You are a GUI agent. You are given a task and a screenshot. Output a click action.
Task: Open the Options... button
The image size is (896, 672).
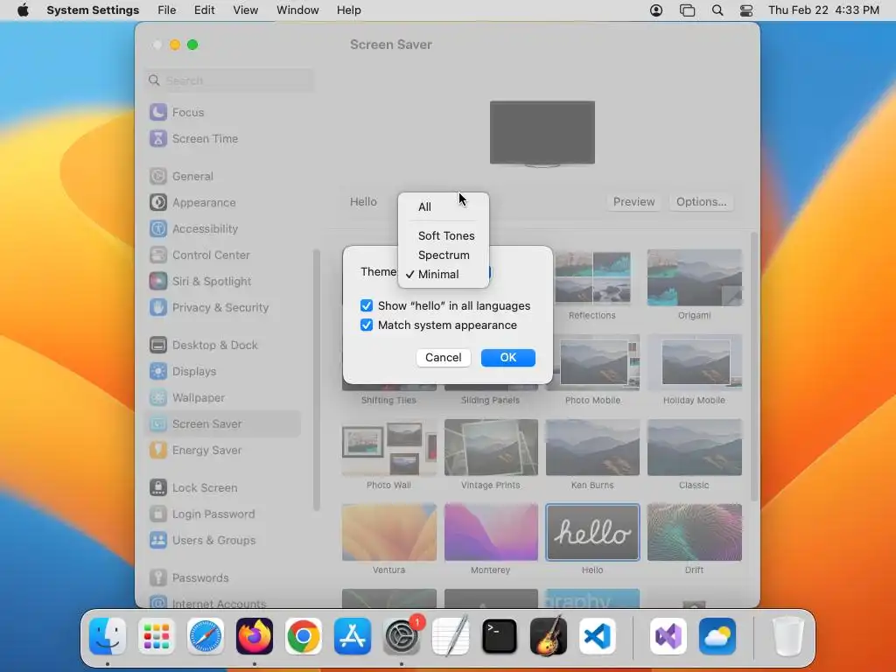tap(701, 202)
